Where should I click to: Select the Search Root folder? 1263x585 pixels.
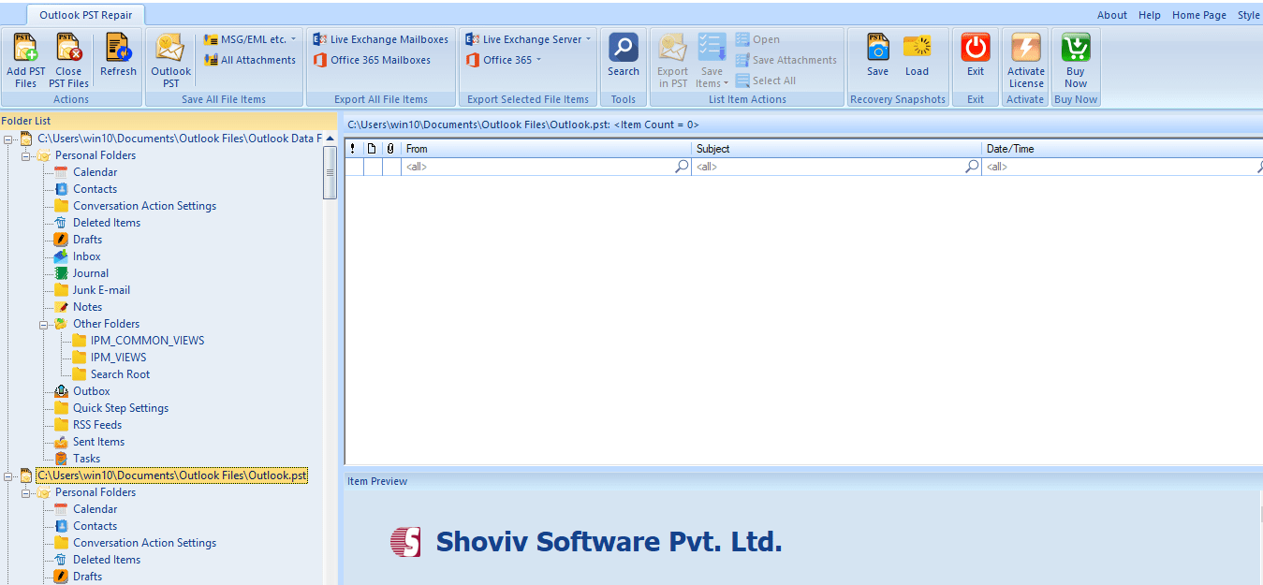(120, 374)
